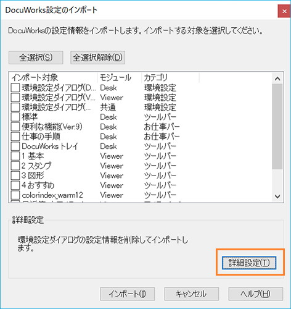Click the import list scrollbar thumb

point(277,127)
